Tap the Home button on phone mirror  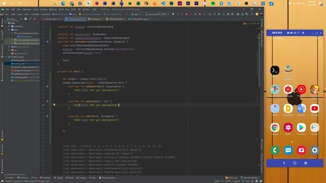click(295, 163)
